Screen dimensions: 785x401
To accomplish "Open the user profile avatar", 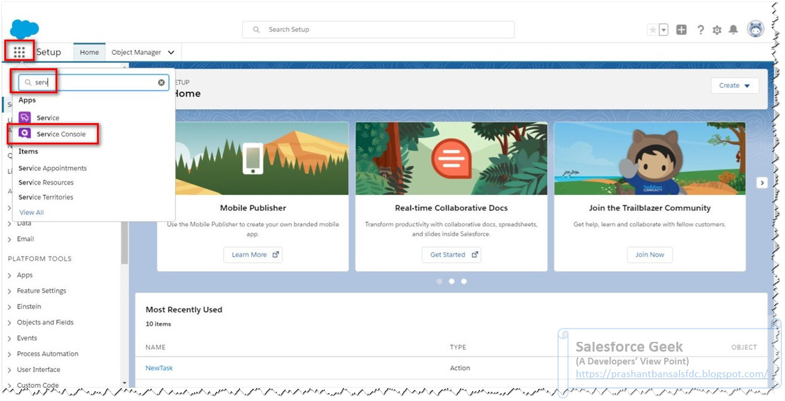I will tap(756, 29).
